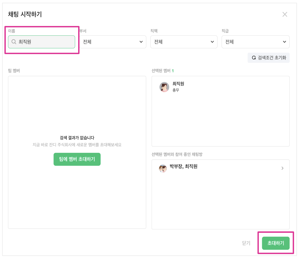
Task: Open the 부서 dropdown
Action: [x=113, y=42]
